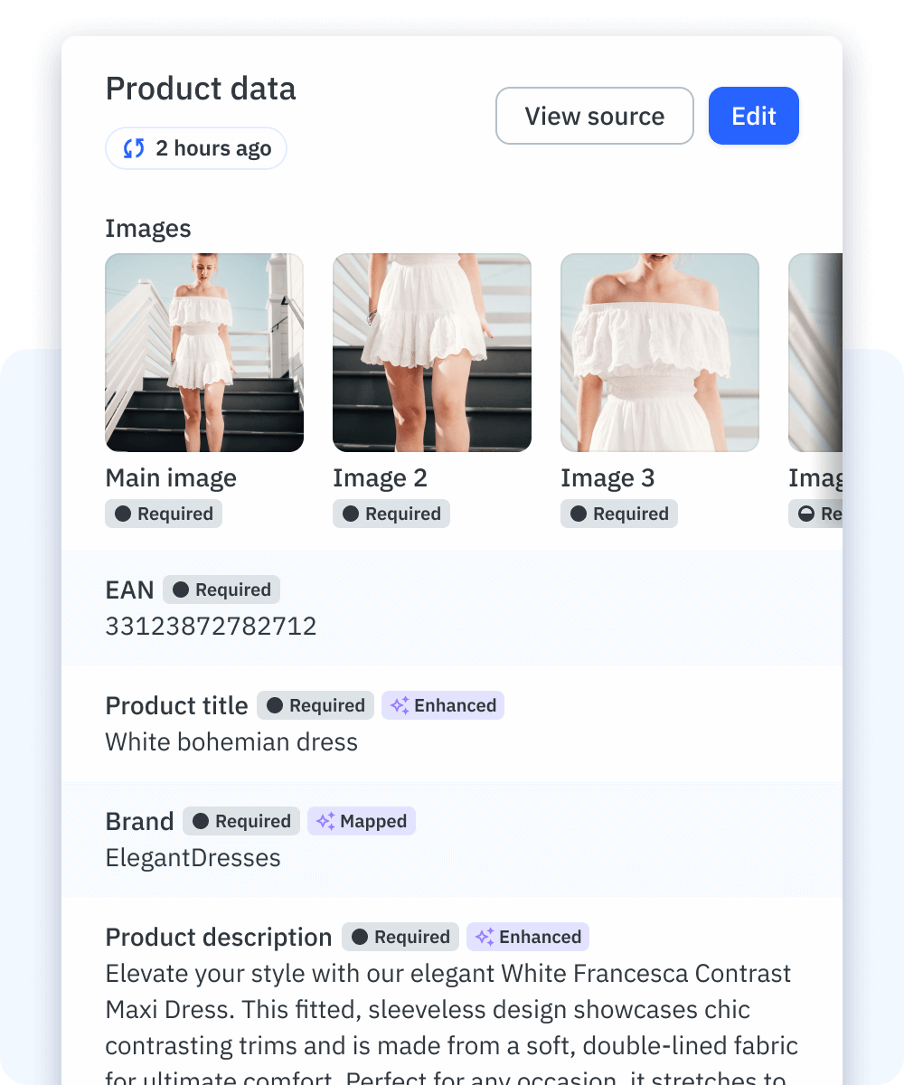
Task: Click the blue Edit button
Action: [754, 116]
